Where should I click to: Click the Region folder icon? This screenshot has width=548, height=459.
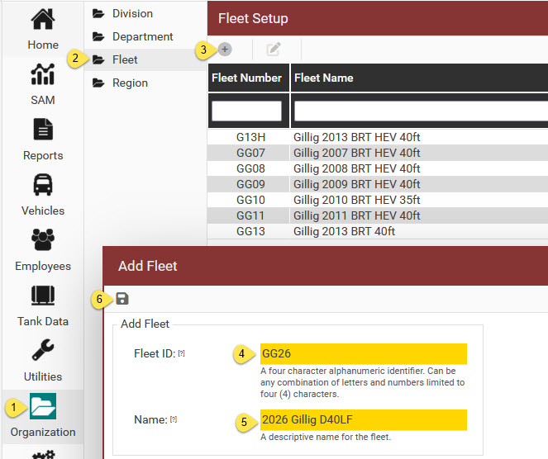(x=98, y=83)
